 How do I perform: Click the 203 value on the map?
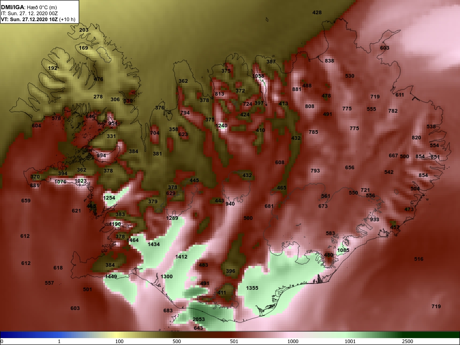pos(84,30)
